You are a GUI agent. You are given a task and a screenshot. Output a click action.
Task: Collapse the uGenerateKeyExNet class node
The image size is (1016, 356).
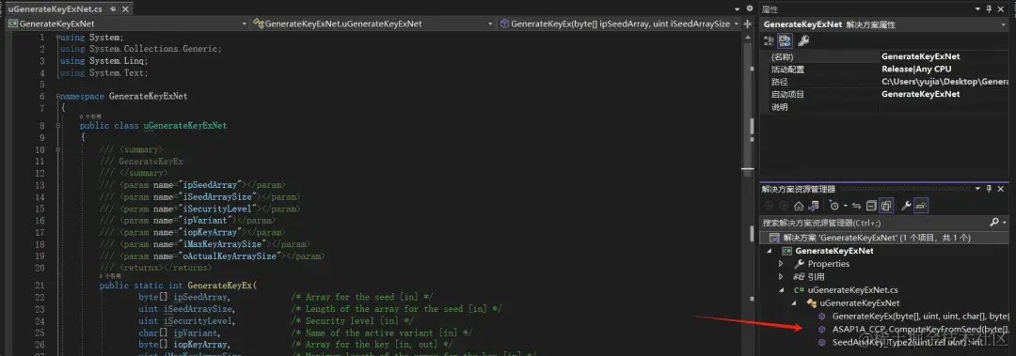tap(793, 302)
